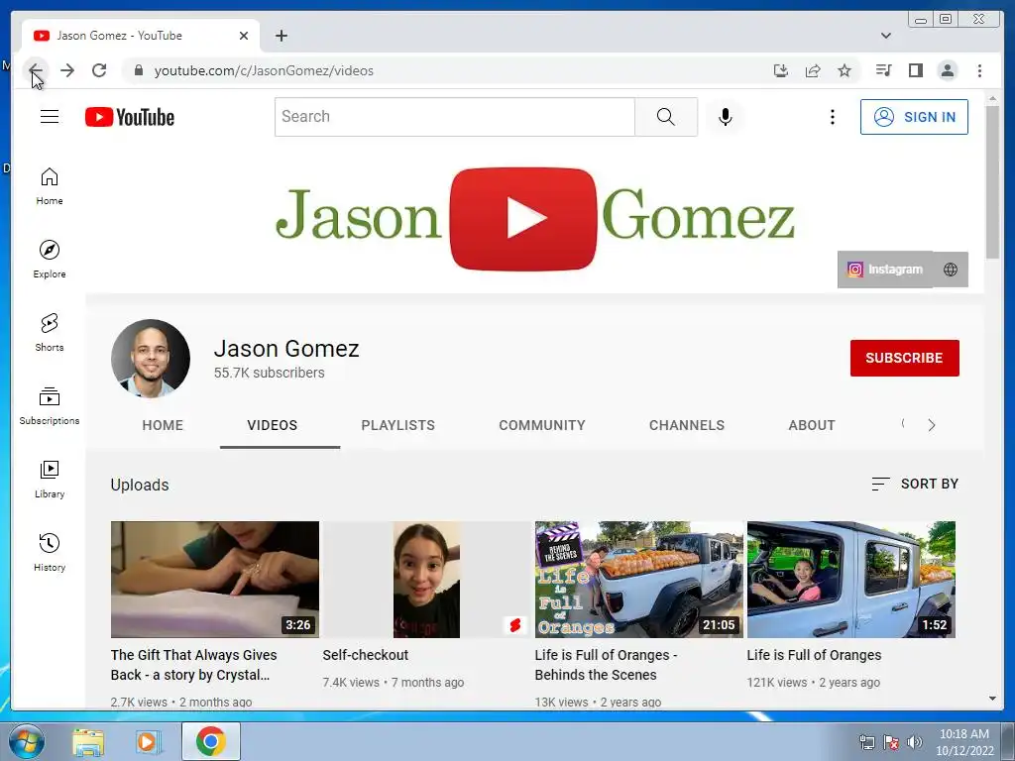This screenshot has width=1015, height=761.
Task: Open a new browser tab
Action: (281, 36)
